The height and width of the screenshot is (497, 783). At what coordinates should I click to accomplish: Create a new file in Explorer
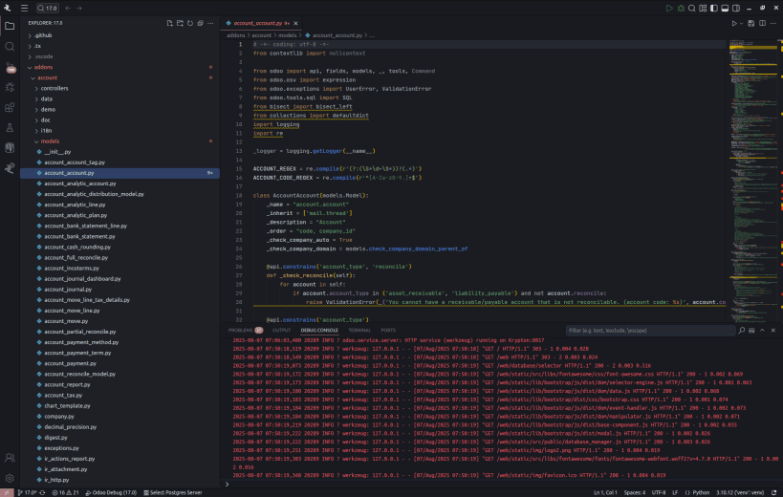coord(170,23)
